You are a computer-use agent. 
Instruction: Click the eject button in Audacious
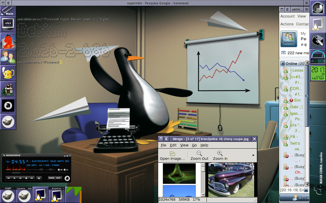click(x=39, y=178)
